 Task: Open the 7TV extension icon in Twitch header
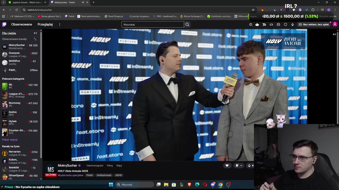pyautogui.click(x=264, y=25)
